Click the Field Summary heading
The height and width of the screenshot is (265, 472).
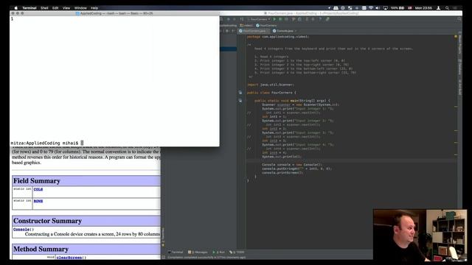coord(36,181)
